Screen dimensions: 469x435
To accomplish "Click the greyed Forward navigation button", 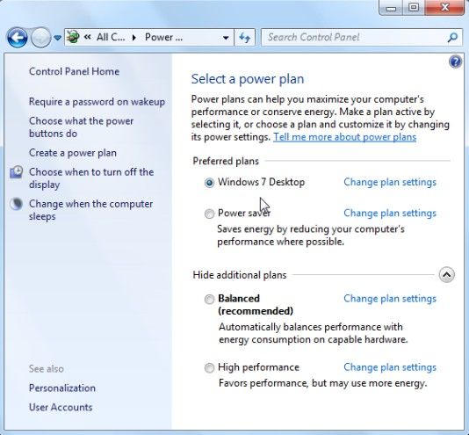I will tap(41, 38).
